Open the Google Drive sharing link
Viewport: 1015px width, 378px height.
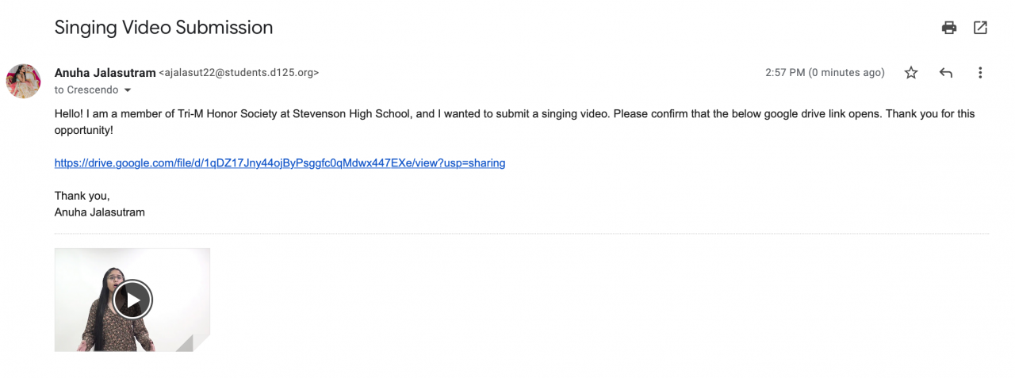(x=279, y=163)
